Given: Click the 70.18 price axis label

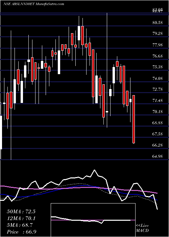Looking at the screenshot, I should 158,112.
